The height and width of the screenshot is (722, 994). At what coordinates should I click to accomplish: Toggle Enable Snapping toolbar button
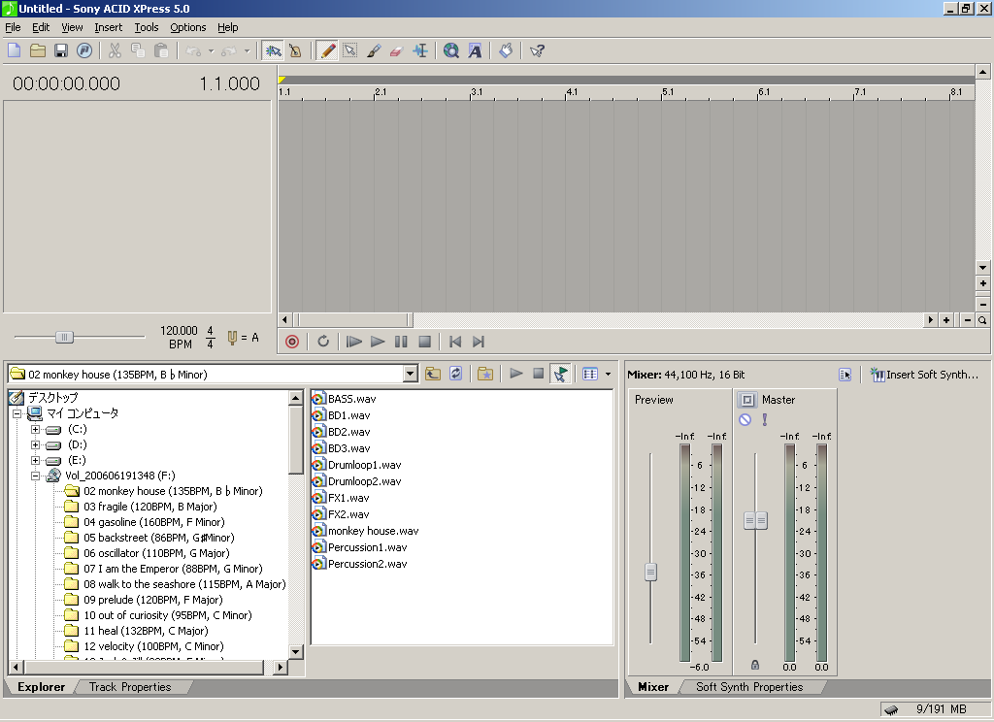[273, 50]
